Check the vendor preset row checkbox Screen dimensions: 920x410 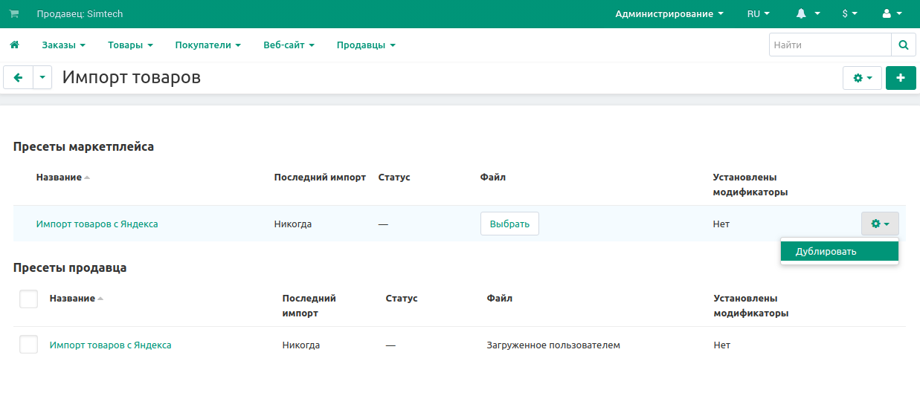click(28, 345)
